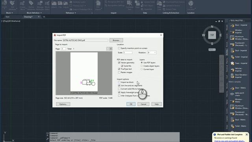Switch to single page preview view
252x142 pixels.
108,49
